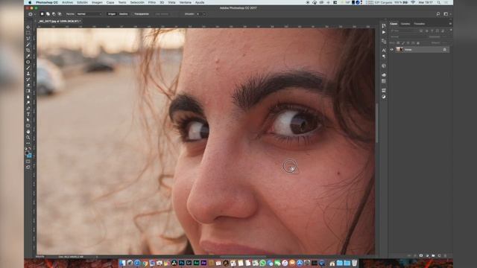Open the Actions panel play icon
Image resolution: width=477 pixels, height=268 pixels.
point(384,32)
